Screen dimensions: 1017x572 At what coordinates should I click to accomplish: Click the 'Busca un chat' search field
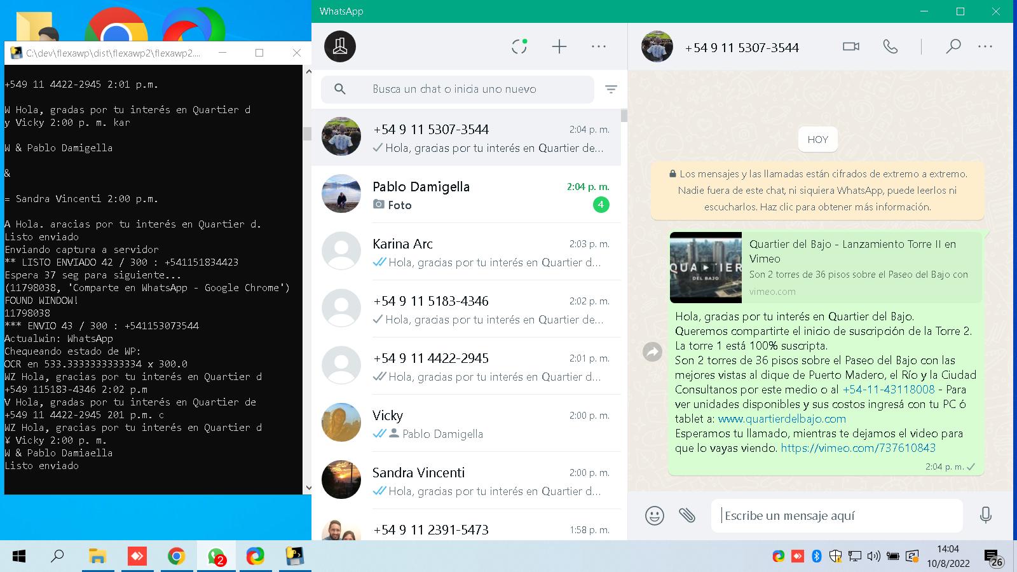458,90
